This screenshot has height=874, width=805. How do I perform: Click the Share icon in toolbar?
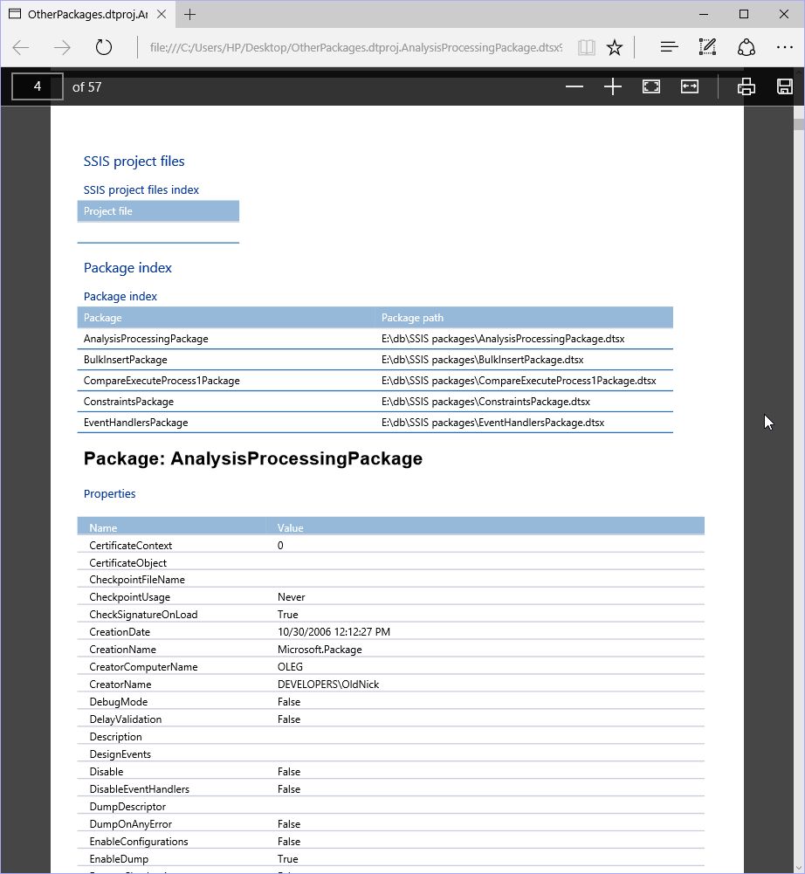(747, 47)
